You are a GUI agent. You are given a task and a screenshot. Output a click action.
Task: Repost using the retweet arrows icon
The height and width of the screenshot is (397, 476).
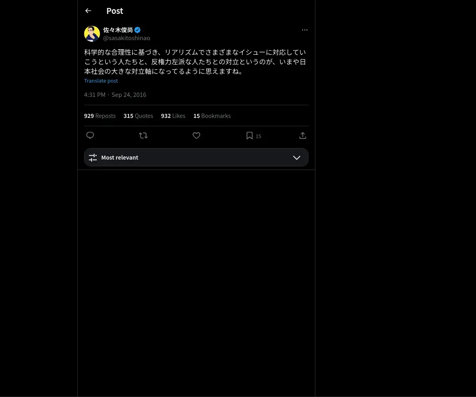coord(143,135)
